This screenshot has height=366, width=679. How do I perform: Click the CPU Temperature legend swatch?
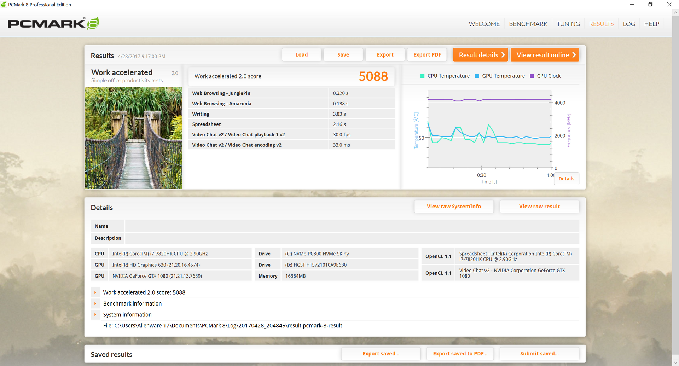coord(422,76)
